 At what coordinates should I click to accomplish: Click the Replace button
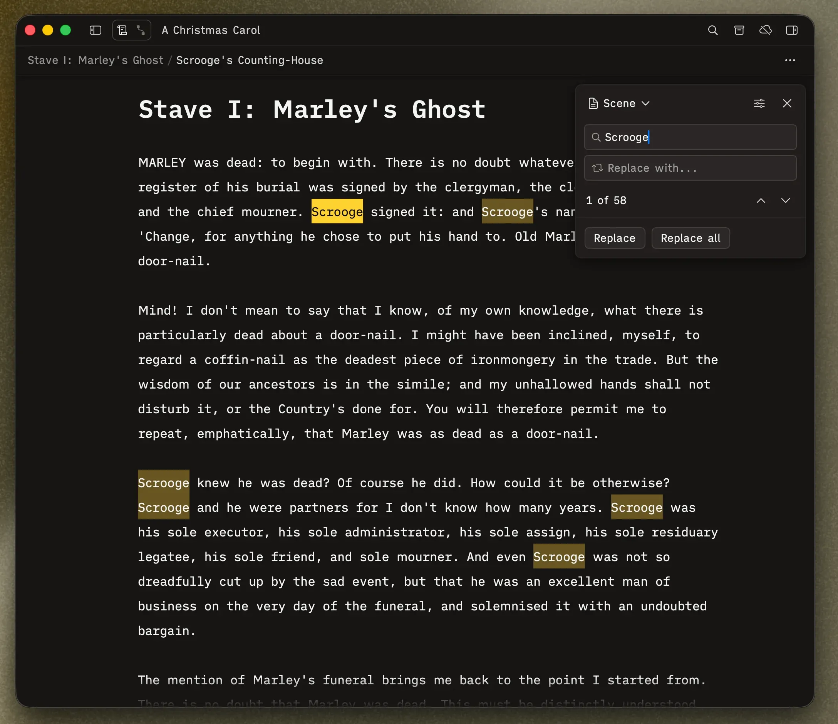pyautogui.click(x=615, y=238)
